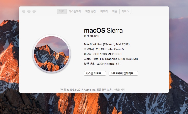This screenshot has width=188, height=114.
Task: Click the macOS Sierra mountain logo
Action: point(51,53)
